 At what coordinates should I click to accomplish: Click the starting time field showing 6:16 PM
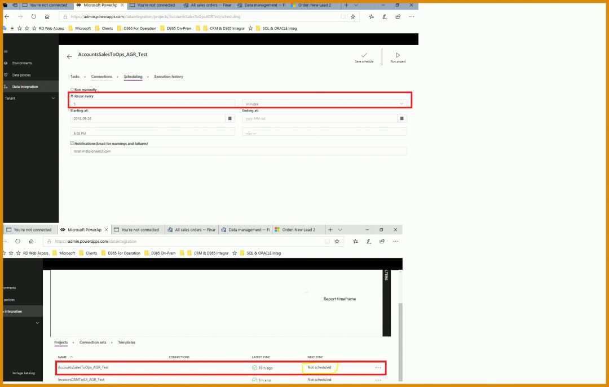point(153,133)
